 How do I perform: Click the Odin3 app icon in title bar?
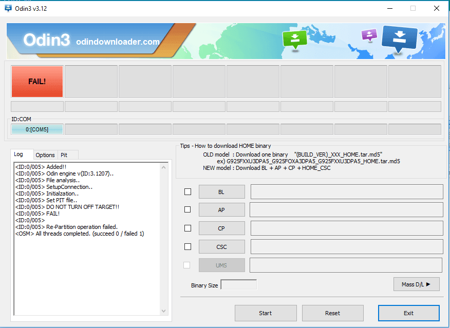(8, 8)
